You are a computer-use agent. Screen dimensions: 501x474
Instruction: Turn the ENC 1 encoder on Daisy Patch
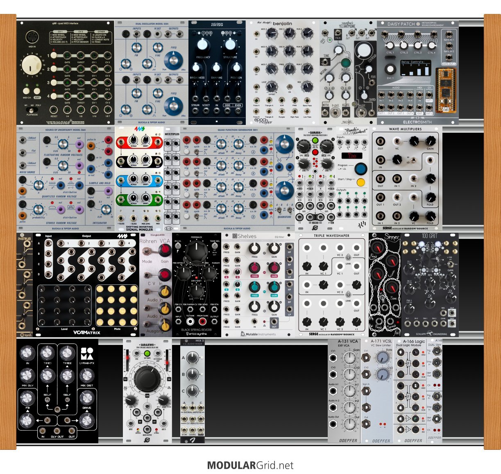(x=390, y=69)
